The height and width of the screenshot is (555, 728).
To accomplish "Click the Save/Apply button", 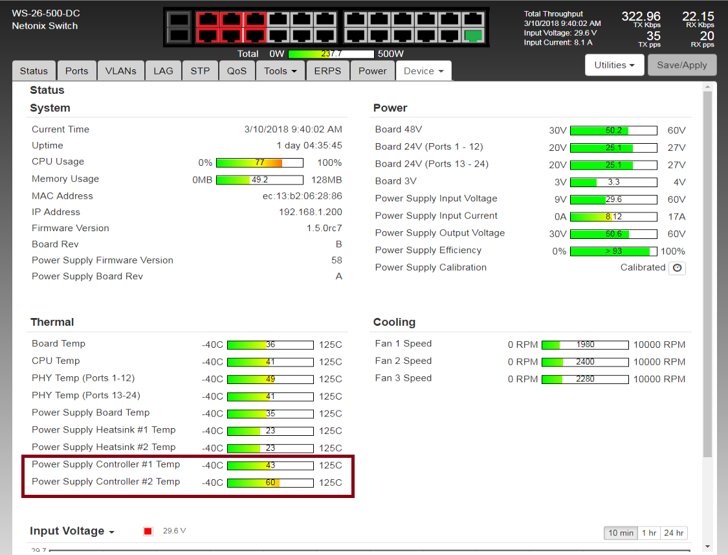I will coord(681,65).
